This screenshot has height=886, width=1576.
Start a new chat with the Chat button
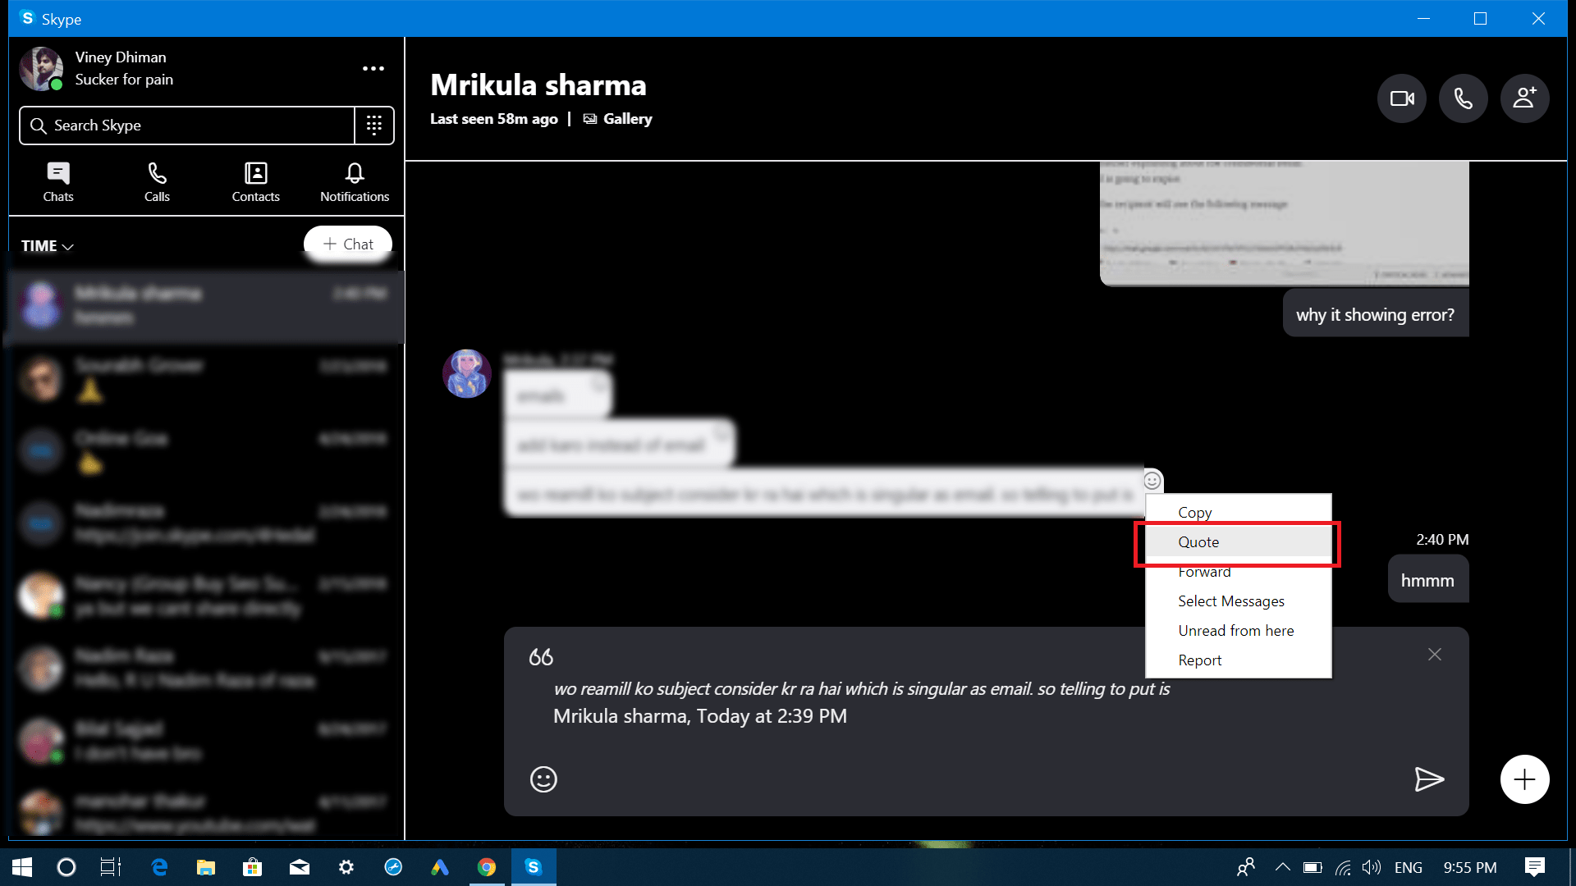(348, 243)
